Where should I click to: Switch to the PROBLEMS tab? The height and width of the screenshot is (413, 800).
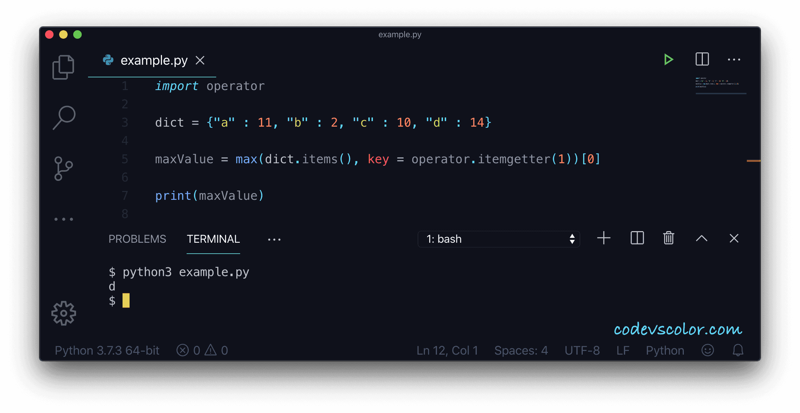tap(137, 239)
